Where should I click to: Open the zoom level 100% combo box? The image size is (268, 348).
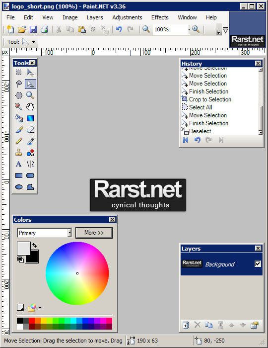171,29
